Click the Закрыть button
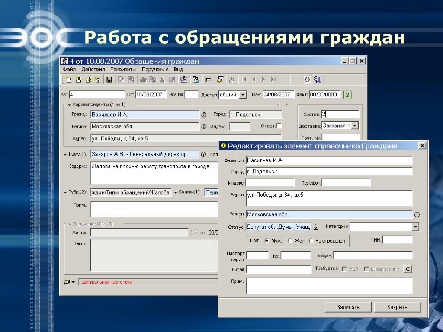Image resolution: width=443 pixels, height=332 pixels. coord(397,307)
